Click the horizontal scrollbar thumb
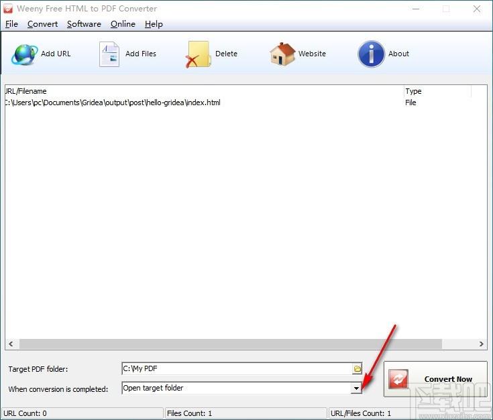Viewport: 493px width, 420px height. 231,344
